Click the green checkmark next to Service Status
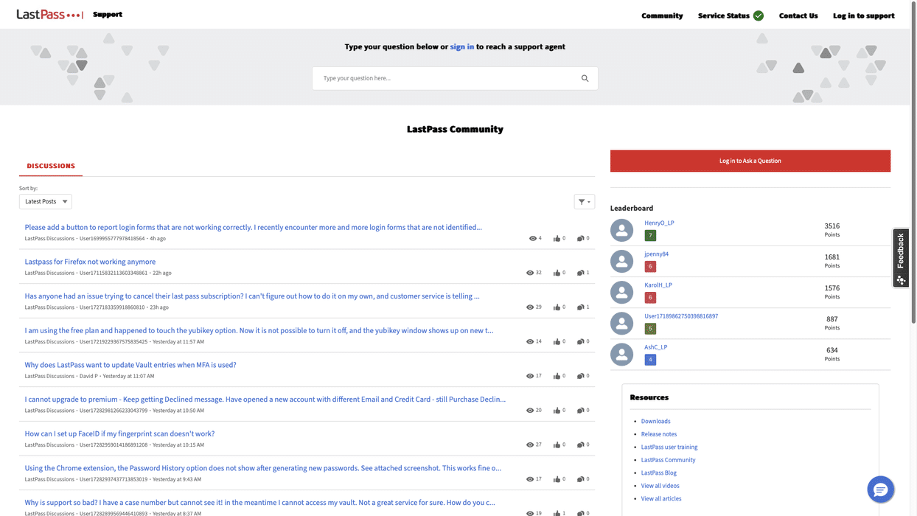This screenshot has height=516, width=917. pyautogui.click(x=758, y=15)
